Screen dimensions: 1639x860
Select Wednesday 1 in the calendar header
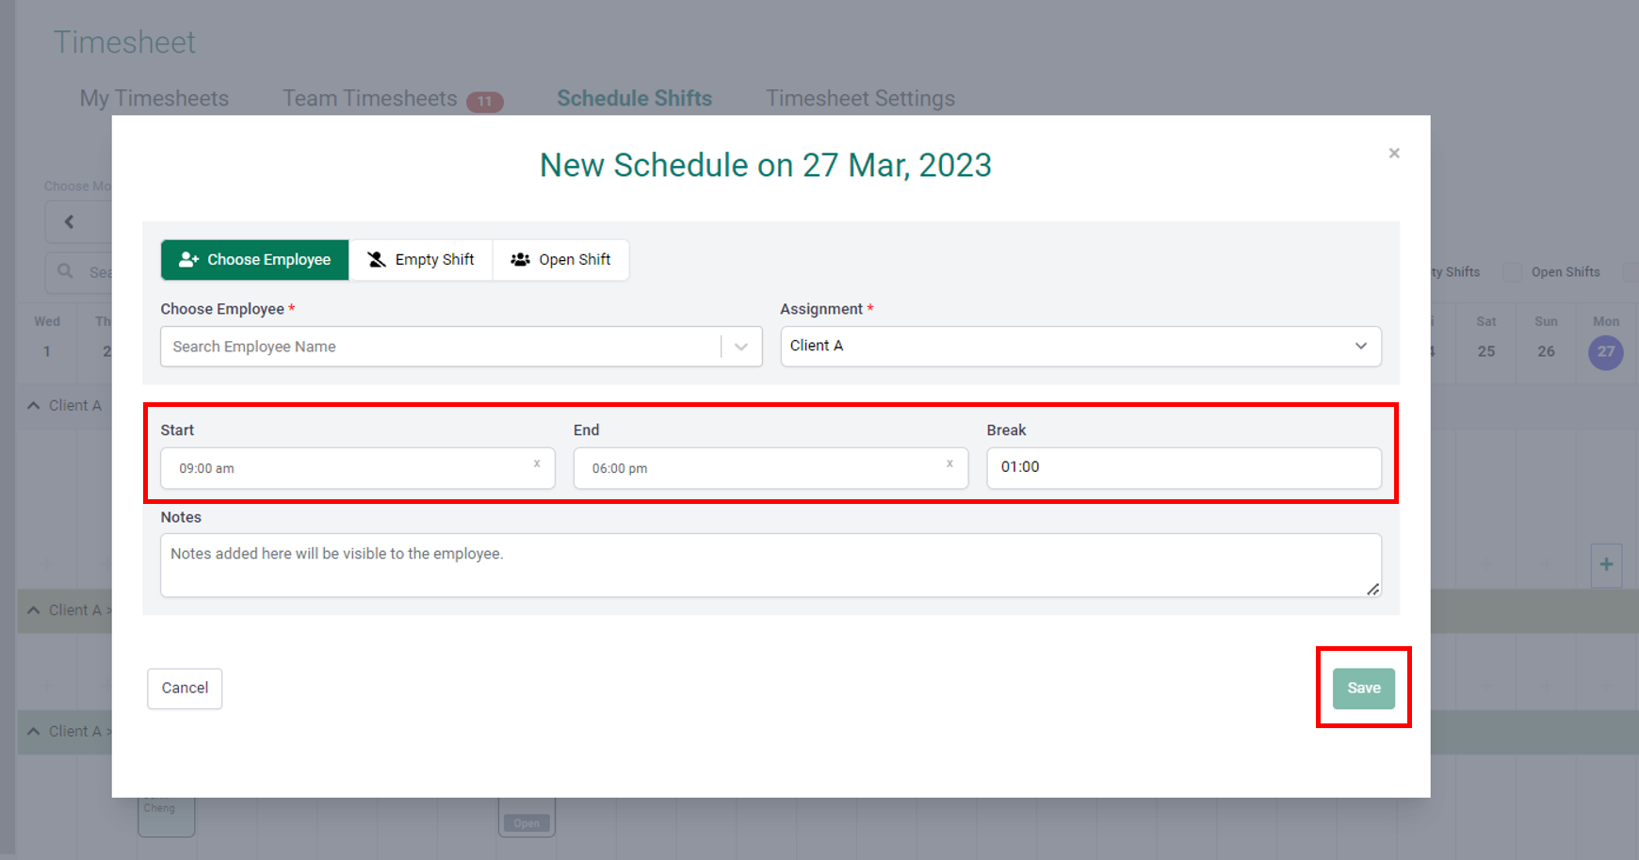(x=47, y=351)
